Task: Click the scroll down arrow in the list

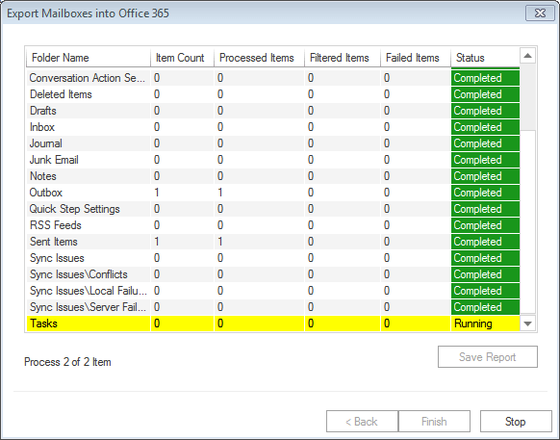Action: [527, 324]
